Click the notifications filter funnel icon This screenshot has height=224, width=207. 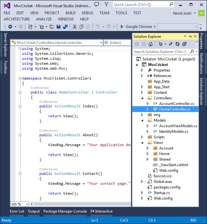[x=106, y=4]
